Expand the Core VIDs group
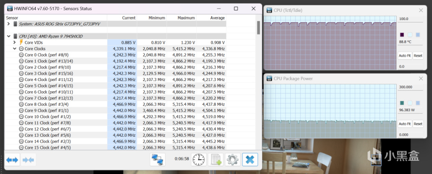This screenshot has width=432, height=174. [15, 42]
